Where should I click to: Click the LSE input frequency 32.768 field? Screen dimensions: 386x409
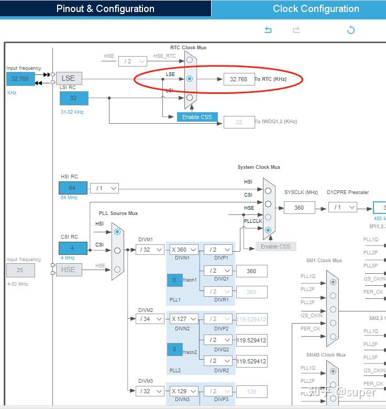pos(20,79)
